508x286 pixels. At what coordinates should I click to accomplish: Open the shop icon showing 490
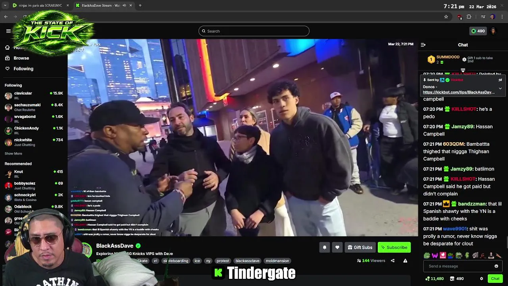tap(452, 279)
